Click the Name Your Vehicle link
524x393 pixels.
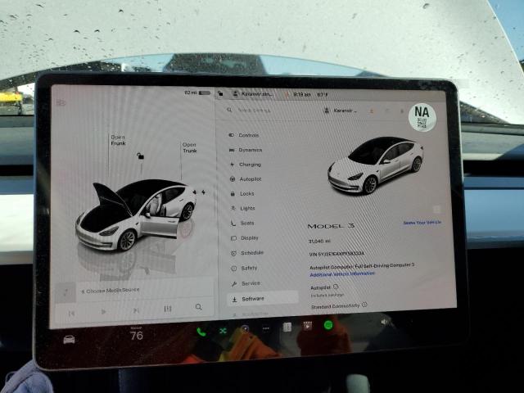click(x=422, y=222)
